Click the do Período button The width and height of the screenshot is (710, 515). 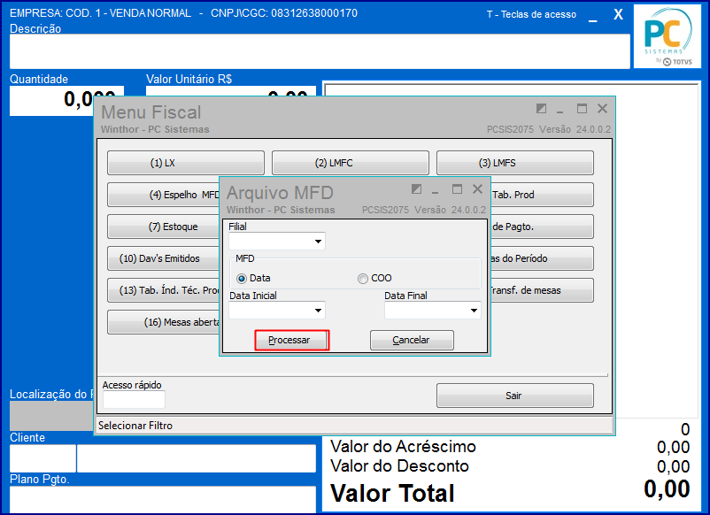coord(542,258)
